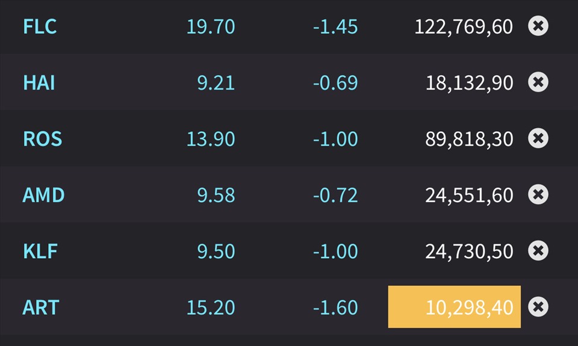Click KLF volume 24,730,50

(469, 252)
